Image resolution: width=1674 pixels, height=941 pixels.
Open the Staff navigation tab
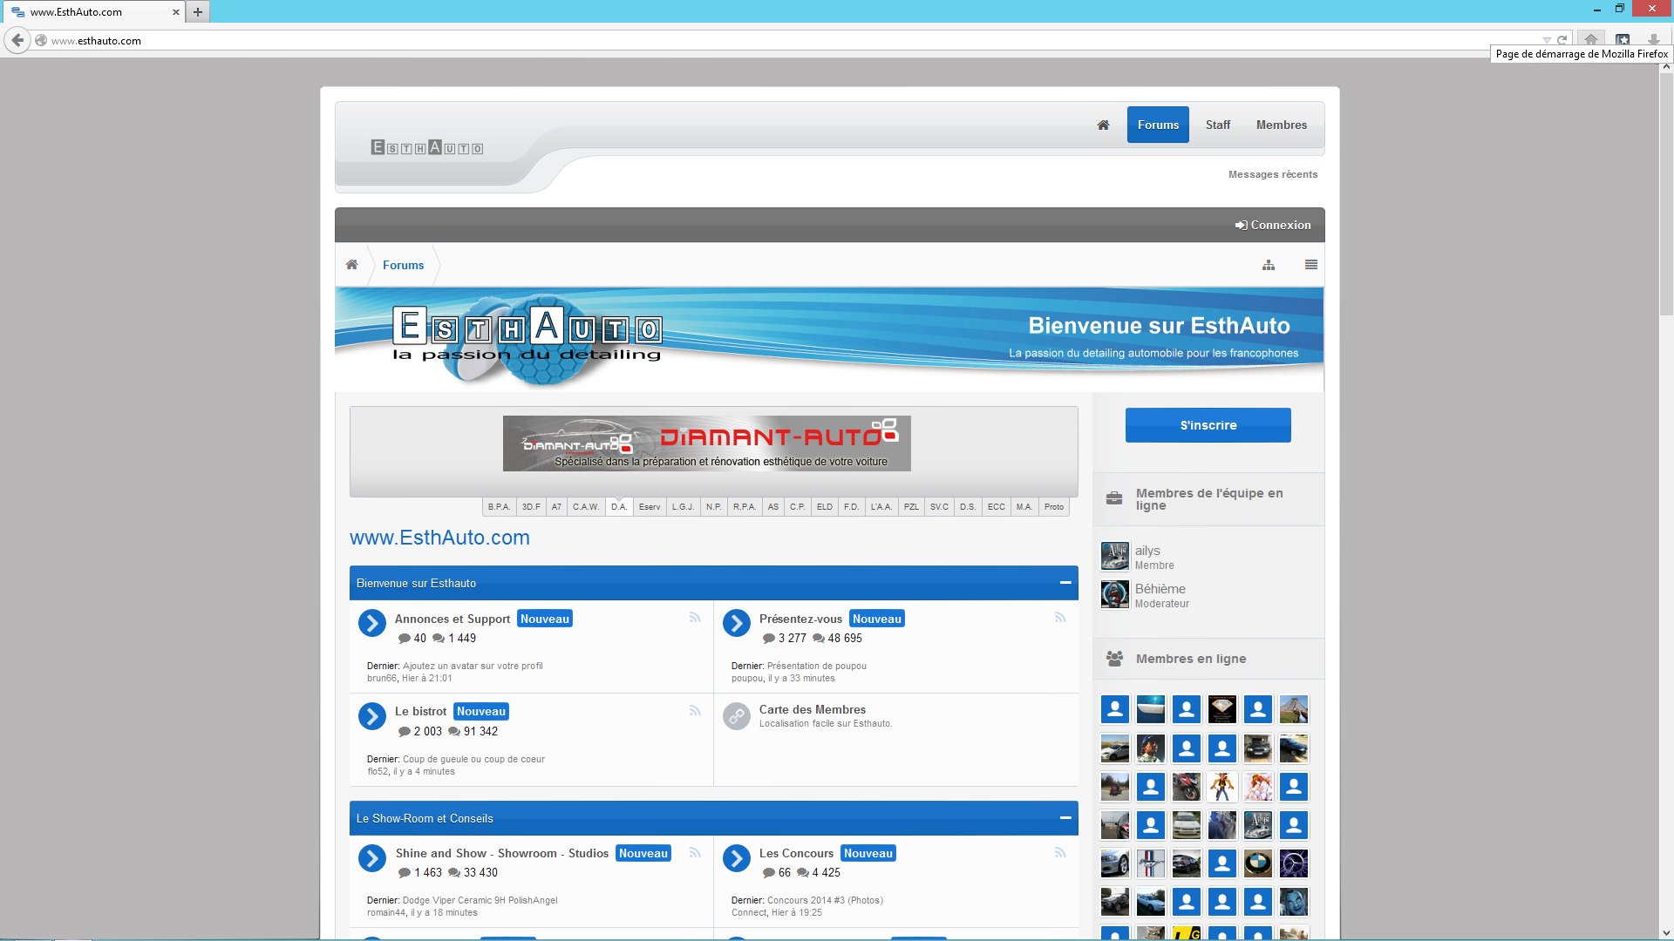pos(1218,125)
